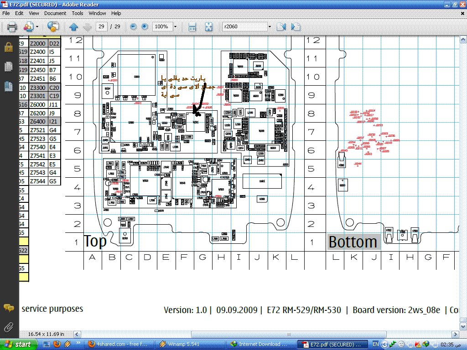Click the vertical scrollbar up arrow
The height and width of the screenshot is (350, 467).
point(463,40)
